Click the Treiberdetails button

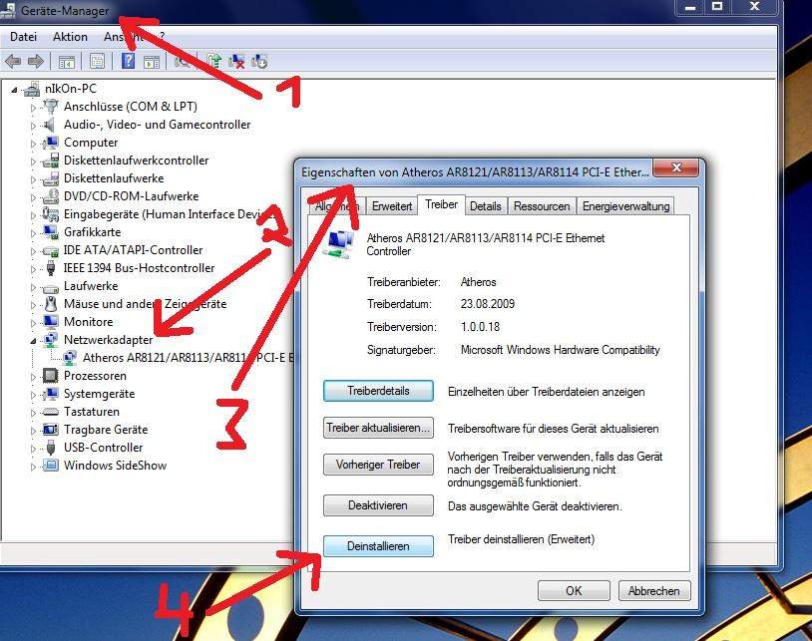378,391
